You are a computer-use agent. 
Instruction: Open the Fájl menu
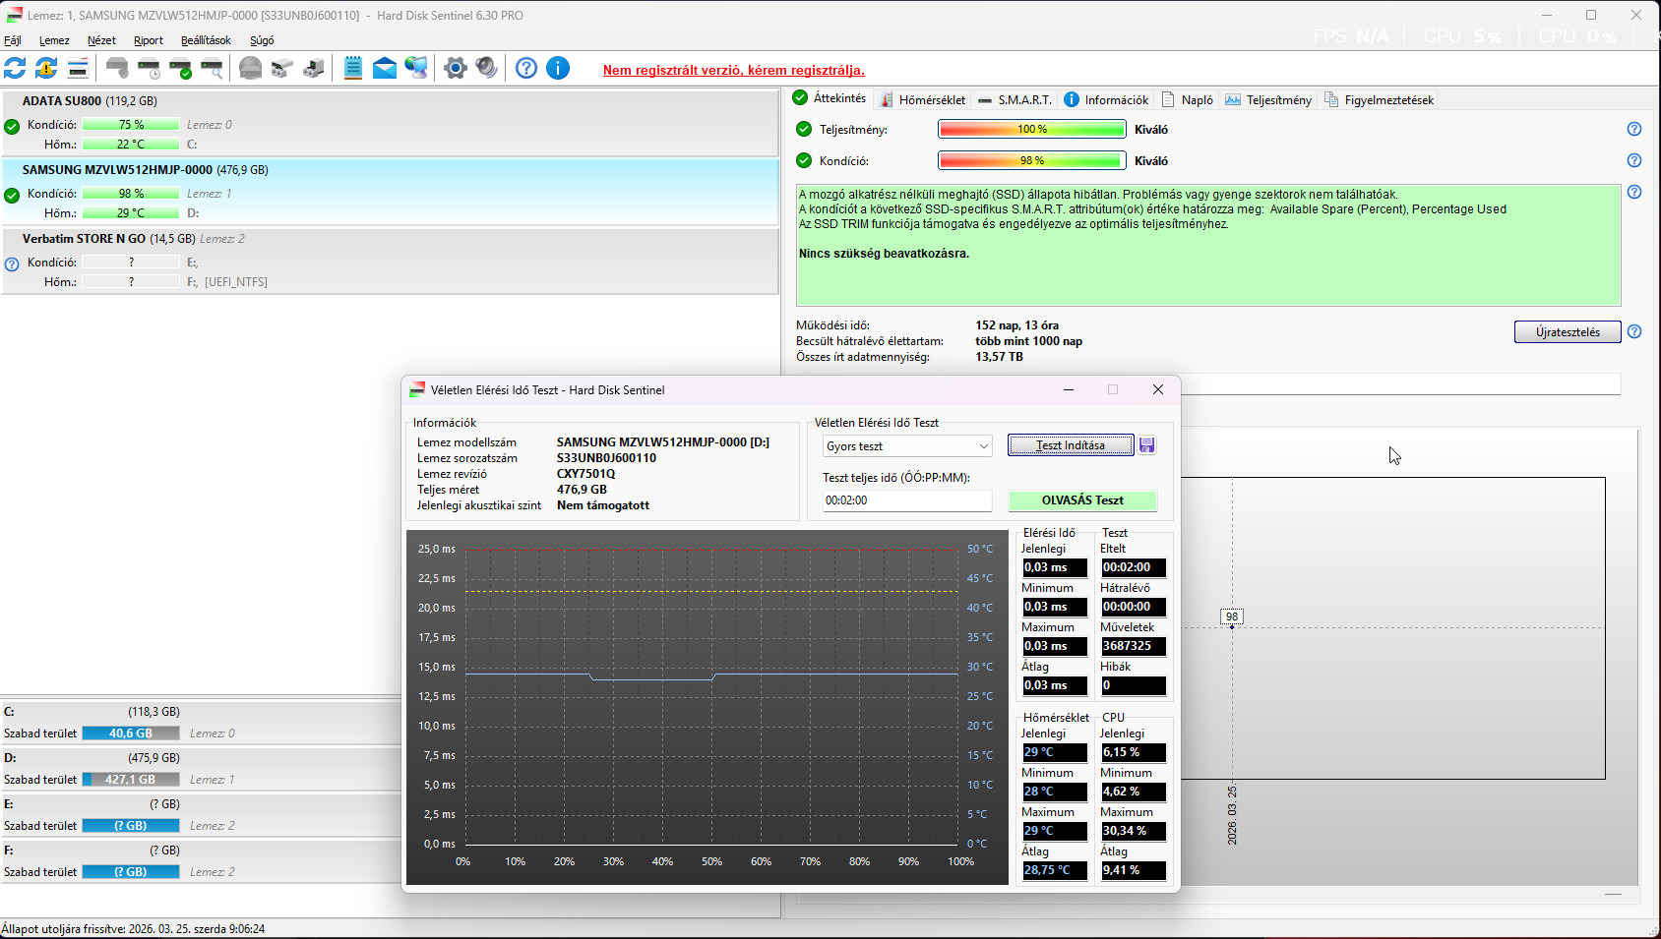pyautogui.click(x=13, y=40)
